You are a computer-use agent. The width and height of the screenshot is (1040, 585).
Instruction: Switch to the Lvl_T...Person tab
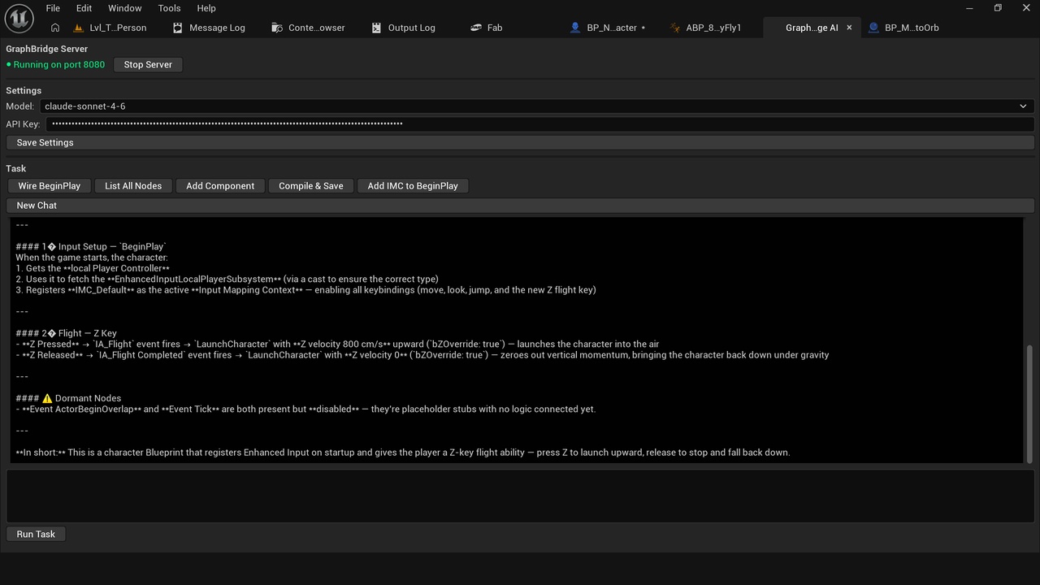coord(118,28)
